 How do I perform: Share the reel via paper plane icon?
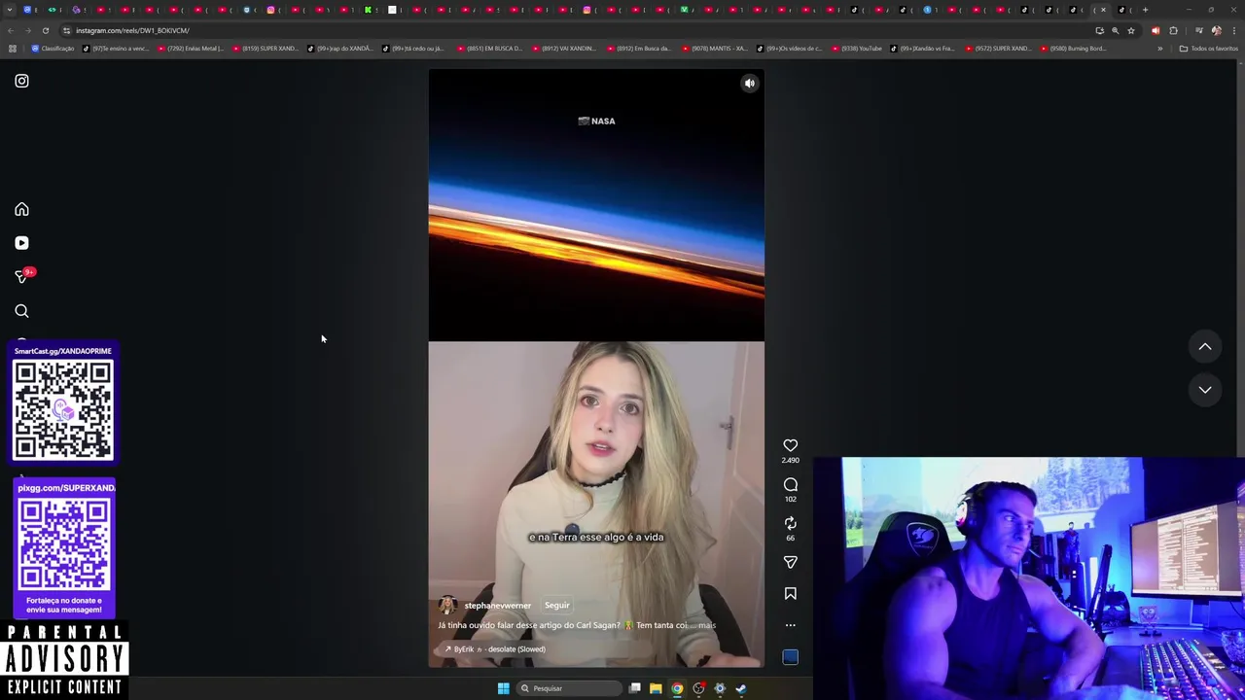point(791,562)
